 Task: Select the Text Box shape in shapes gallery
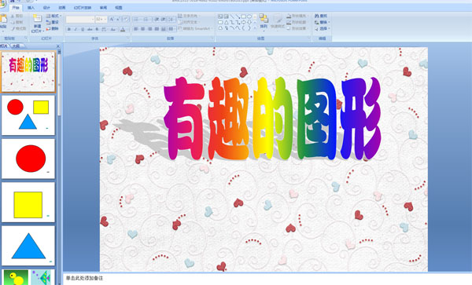[220, 16]
